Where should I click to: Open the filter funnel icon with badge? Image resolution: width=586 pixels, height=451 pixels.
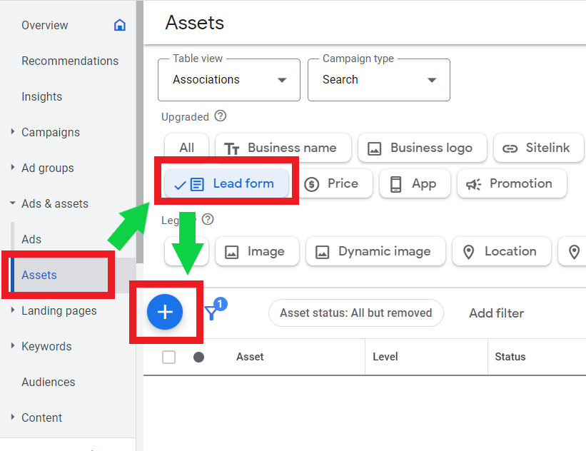click(212, 313)
